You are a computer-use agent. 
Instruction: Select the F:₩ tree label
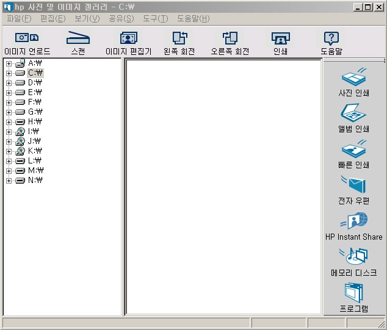[x=35, y=102]
